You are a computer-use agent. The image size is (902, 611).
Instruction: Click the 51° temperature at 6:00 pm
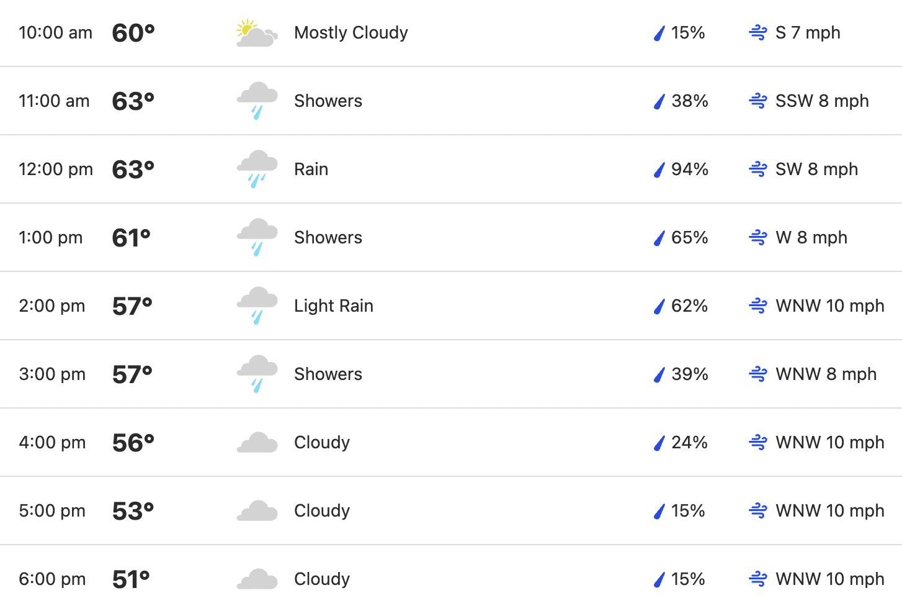click(131, 579)
